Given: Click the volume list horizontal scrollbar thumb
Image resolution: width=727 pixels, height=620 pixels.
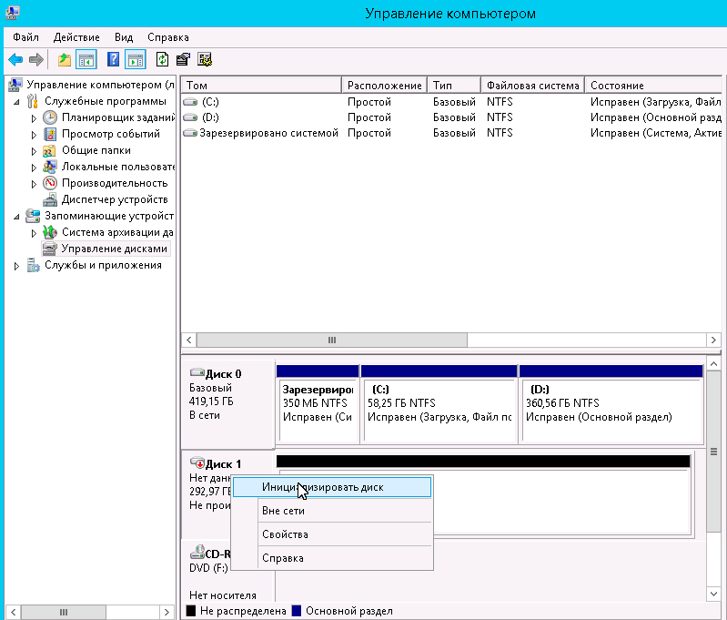Looking at the screenshot, I should pos(332,340).
